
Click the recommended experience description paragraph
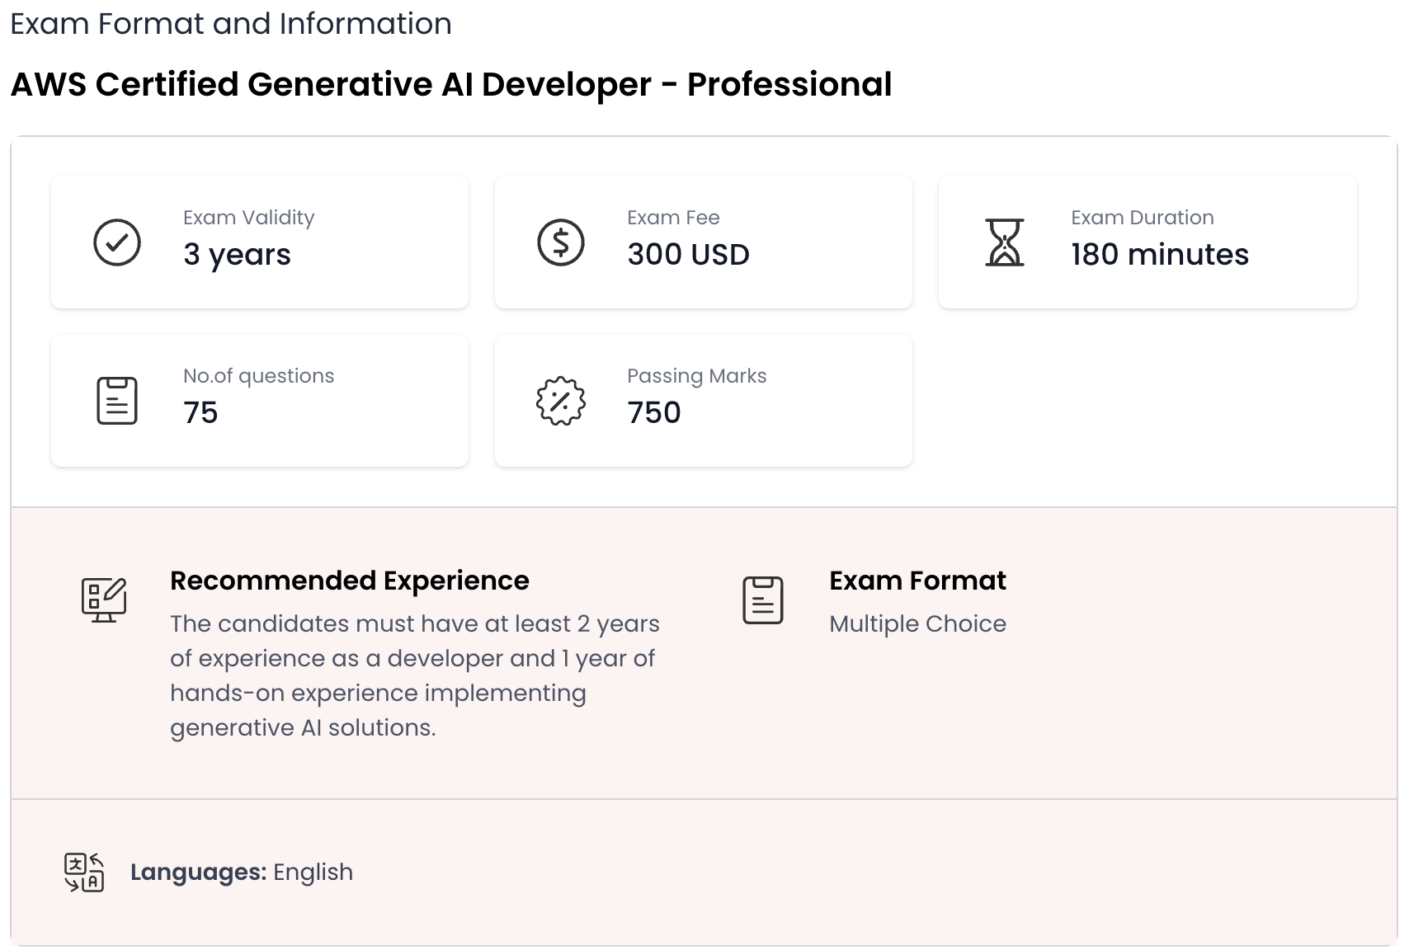[415, 675]
